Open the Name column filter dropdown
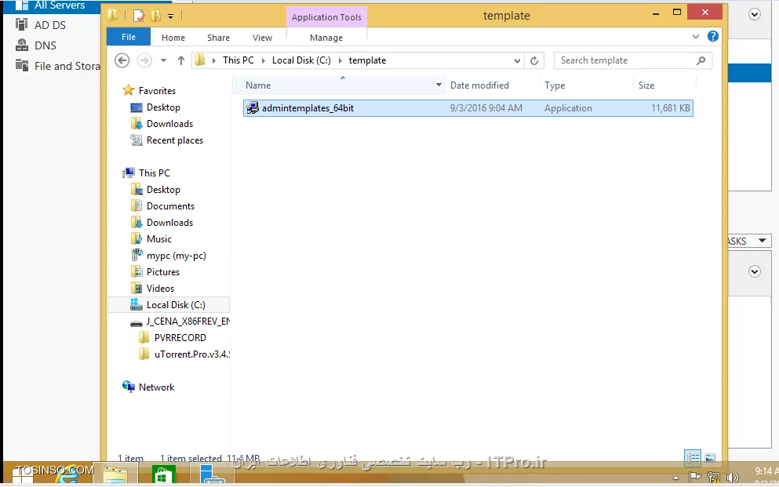 (439, 85)
